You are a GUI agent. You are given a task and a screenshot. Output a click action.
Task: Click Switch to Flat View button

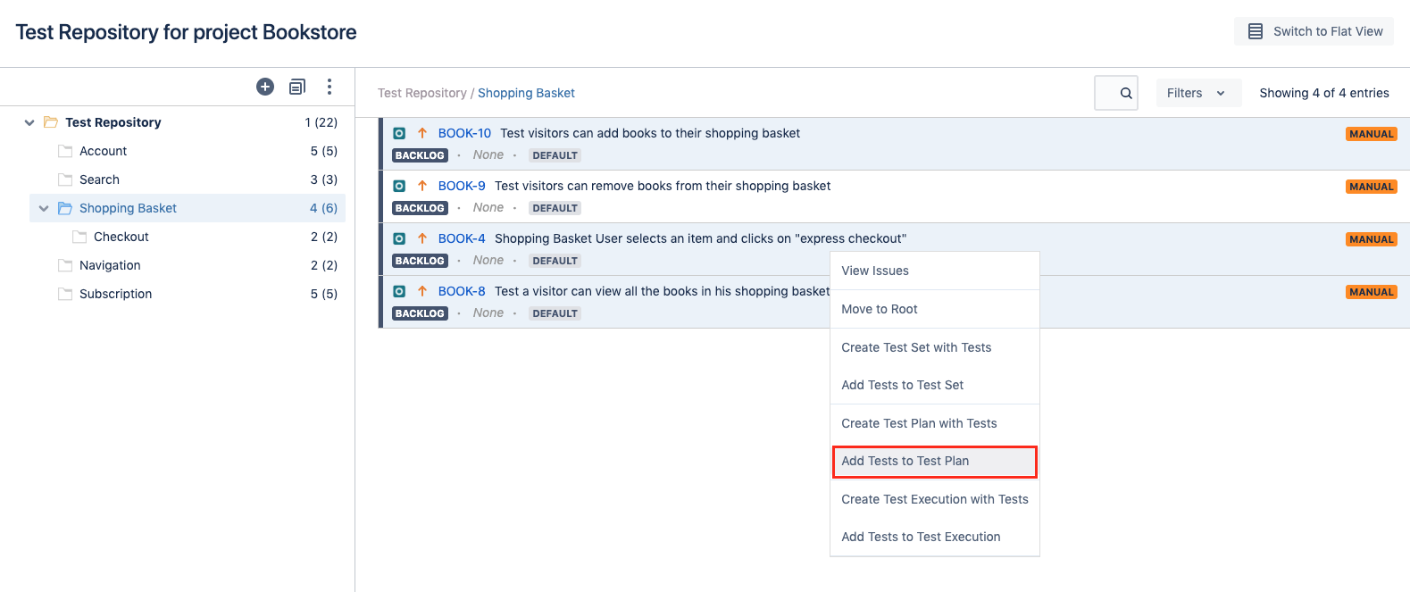pyautogui.click(x=1314, y=31)
